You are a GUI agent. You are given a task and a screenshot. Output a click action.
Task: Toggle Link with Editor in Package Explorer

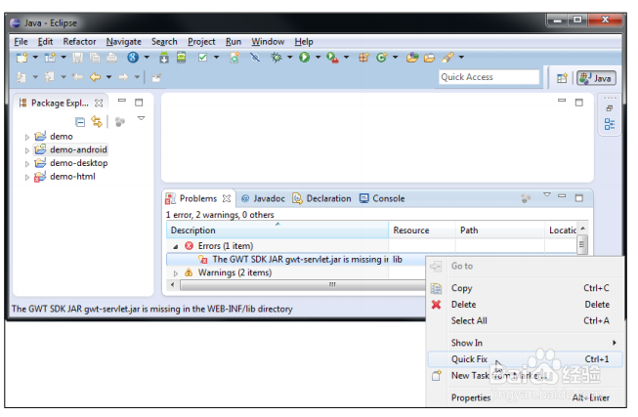[97, 121]
